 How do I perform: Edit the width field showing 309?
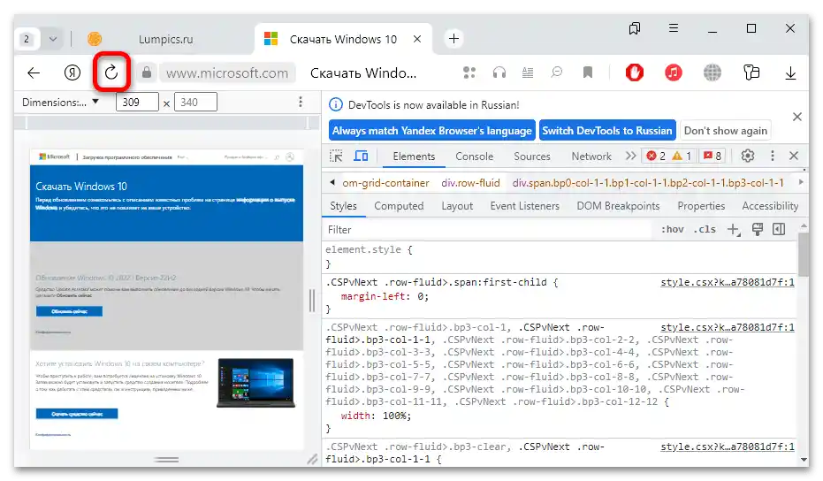pyautogui.click(x=137, y=103)
